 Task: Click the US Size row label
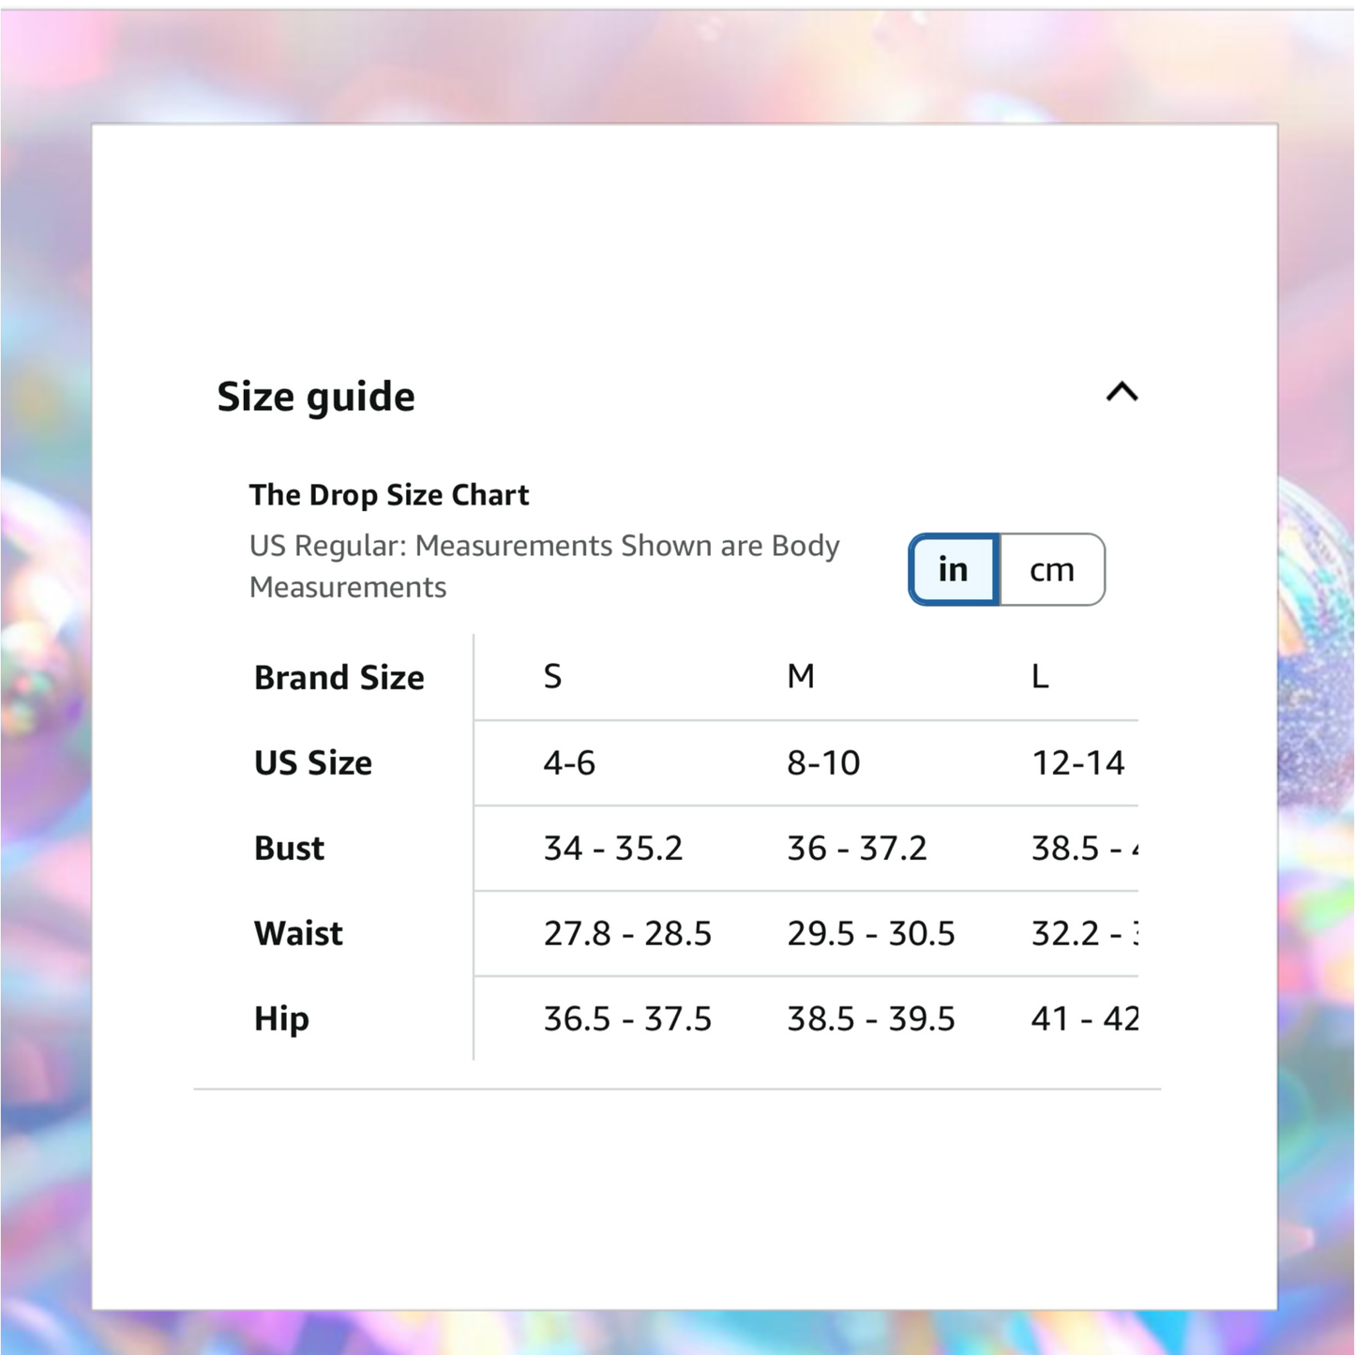313,762
